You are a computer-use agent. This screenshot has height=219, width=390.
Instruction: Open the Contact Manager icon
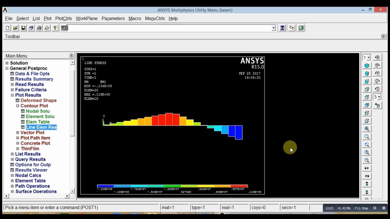coord(301,28)
